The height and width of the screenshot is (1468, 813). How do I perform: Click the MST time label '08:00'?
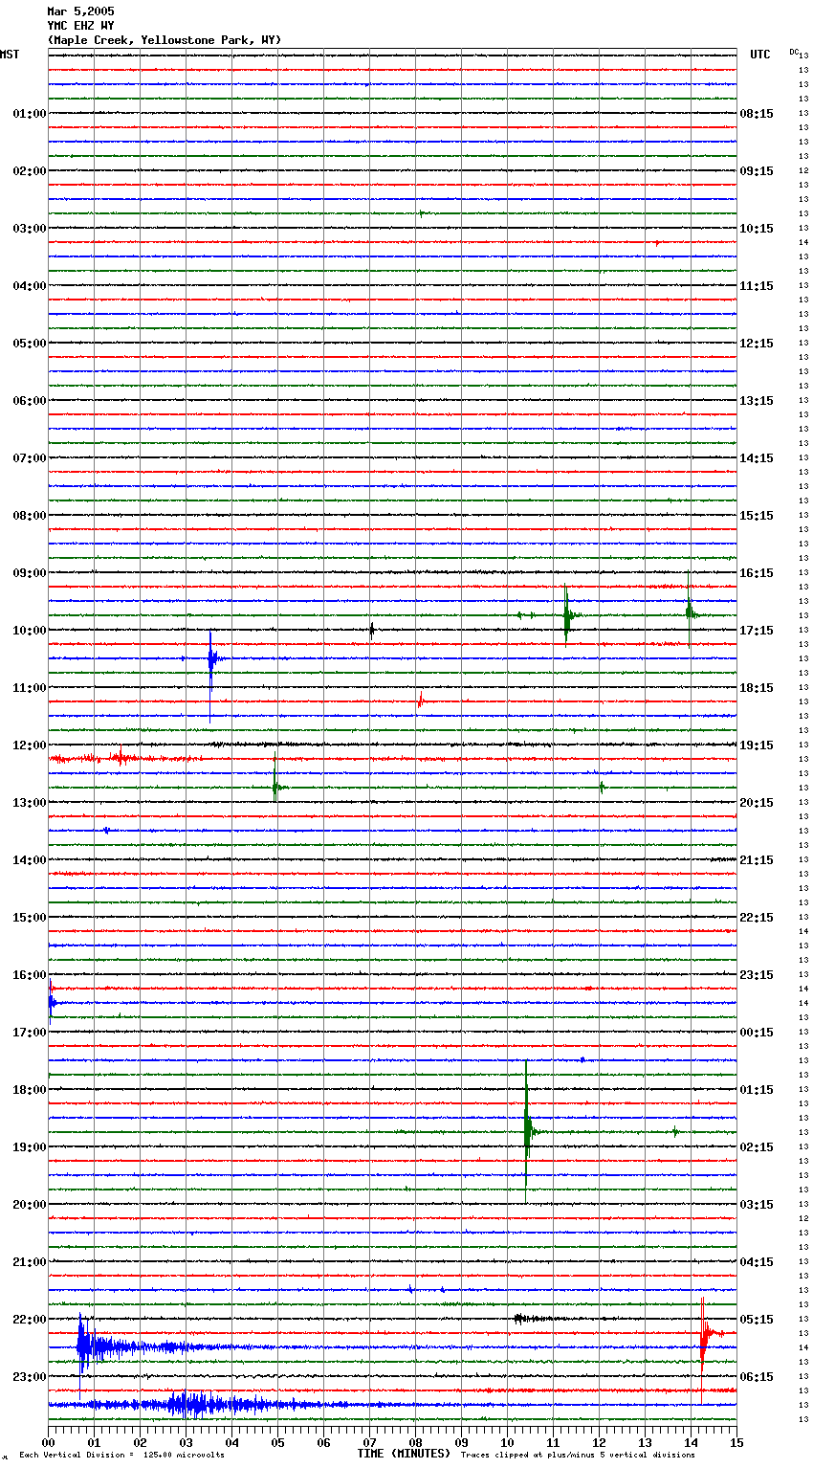tap(30, 516)
